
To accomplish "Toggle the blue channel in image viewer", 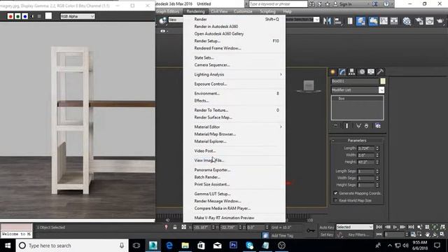I will coord(25,16).
